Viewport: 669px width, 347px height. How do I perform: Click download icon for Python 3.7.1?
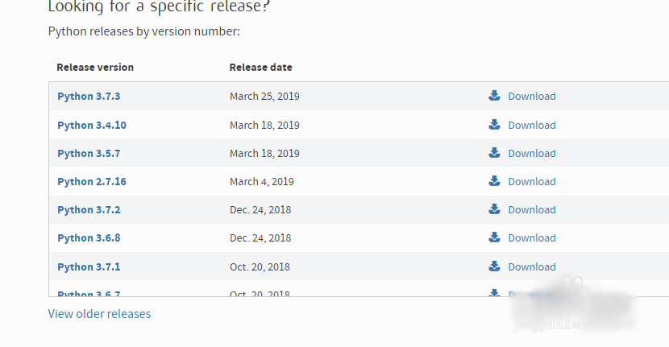(x=494, y=266)
